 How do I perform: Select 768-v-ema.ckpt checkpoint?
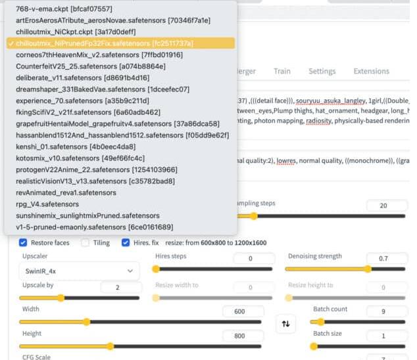(x=121, y=9)
